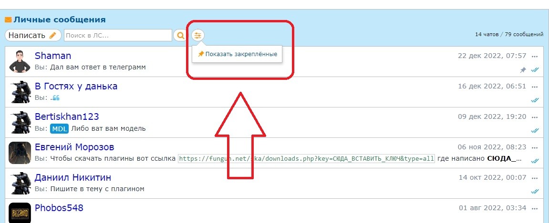Click the Поиск в ЛС search field
This screenshot has width=549, height=223.
click(x=117, y=35)
